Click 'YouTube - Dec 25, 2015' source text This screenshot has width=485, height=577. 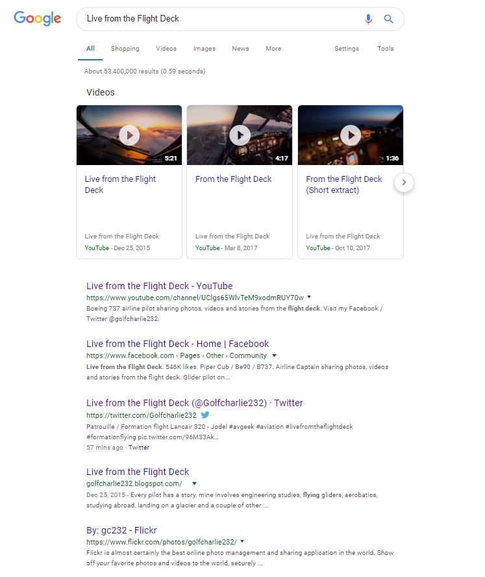tap(118, 248)
